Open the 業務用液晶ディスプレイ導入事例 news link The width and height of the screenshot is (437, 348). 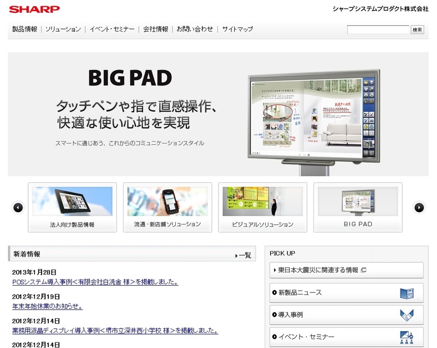(115, 331)
